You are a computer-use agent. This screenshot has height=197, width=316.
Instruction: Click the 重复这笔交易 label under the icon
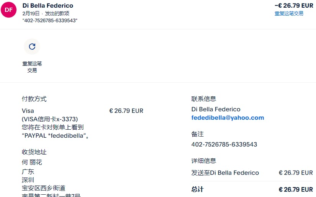click(x=32, y=67)
